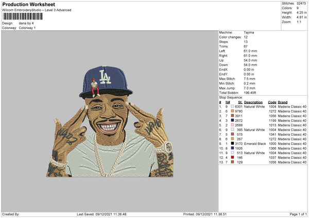Click the Colors value 9
The height and width of the screenshot is (218, 309).
(x=298, y=8)
